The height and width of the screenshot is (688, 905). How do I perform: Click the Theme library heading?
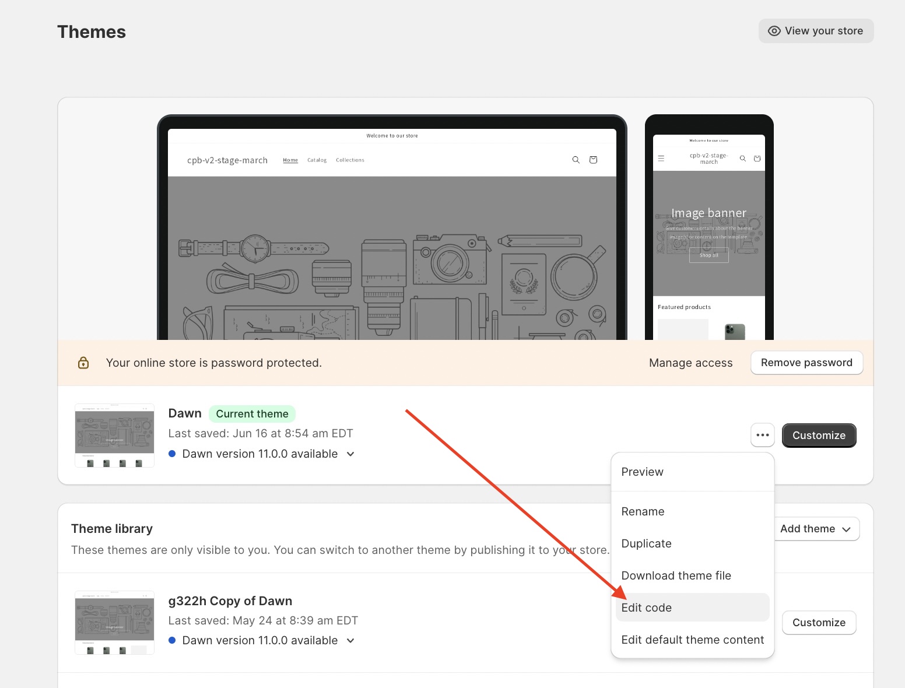[x=112, y=529]
